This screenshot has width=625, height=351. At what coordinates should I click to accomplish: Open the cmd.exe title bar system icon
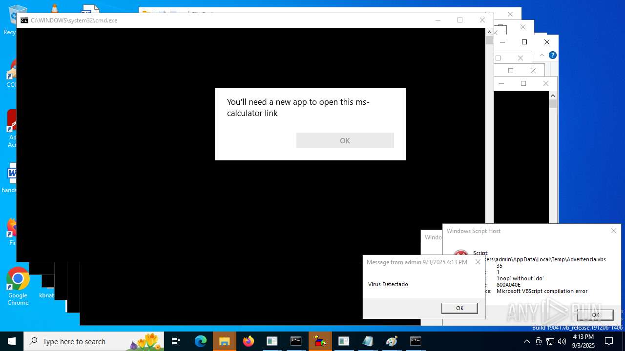[24, 20]
